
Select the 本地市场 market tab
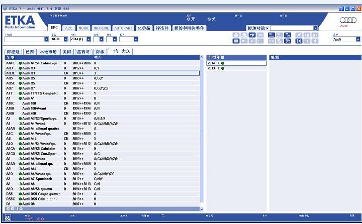click(x=48, y=52)
